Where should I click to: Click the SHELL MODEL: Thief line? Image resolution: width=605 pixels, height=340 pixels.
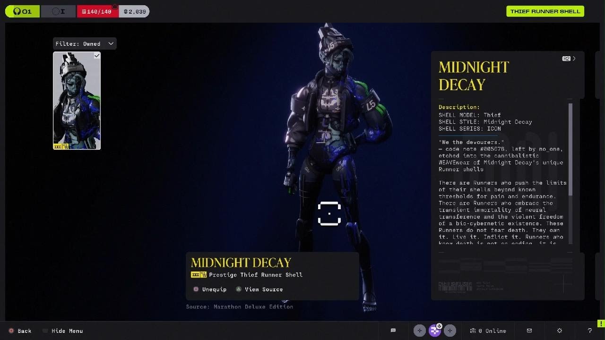pyautogui.click(x=470, y=115)
